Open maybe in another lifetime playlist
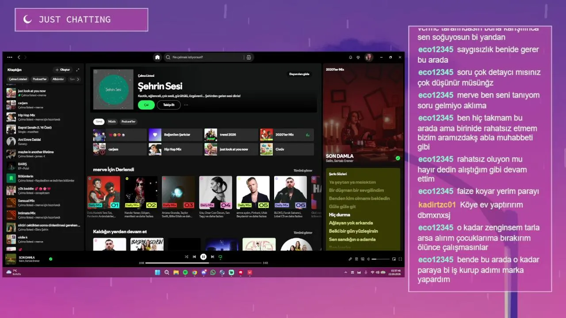Viewport: 566px width, 318px height. click(x=43, y=154)
